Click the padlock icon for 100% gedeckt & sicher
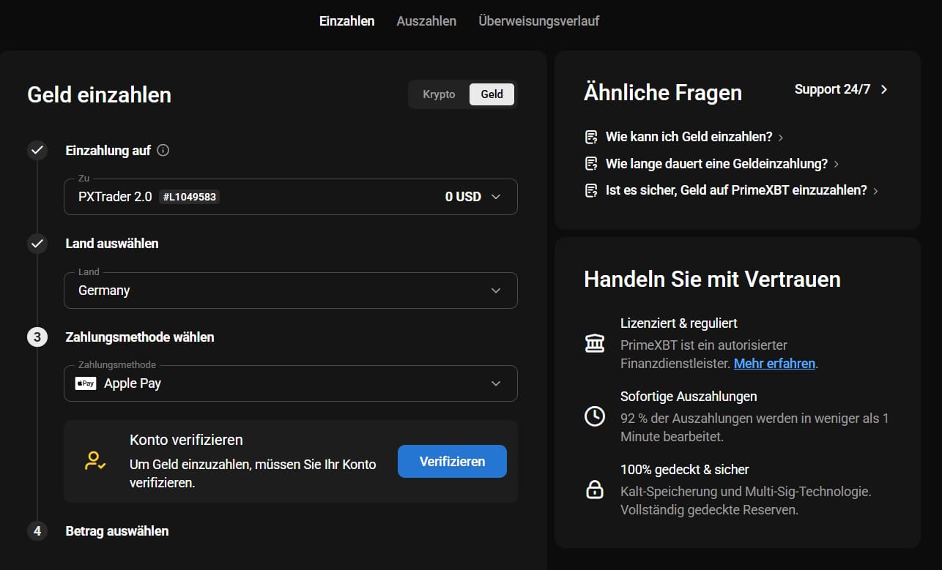 [595, 490]
